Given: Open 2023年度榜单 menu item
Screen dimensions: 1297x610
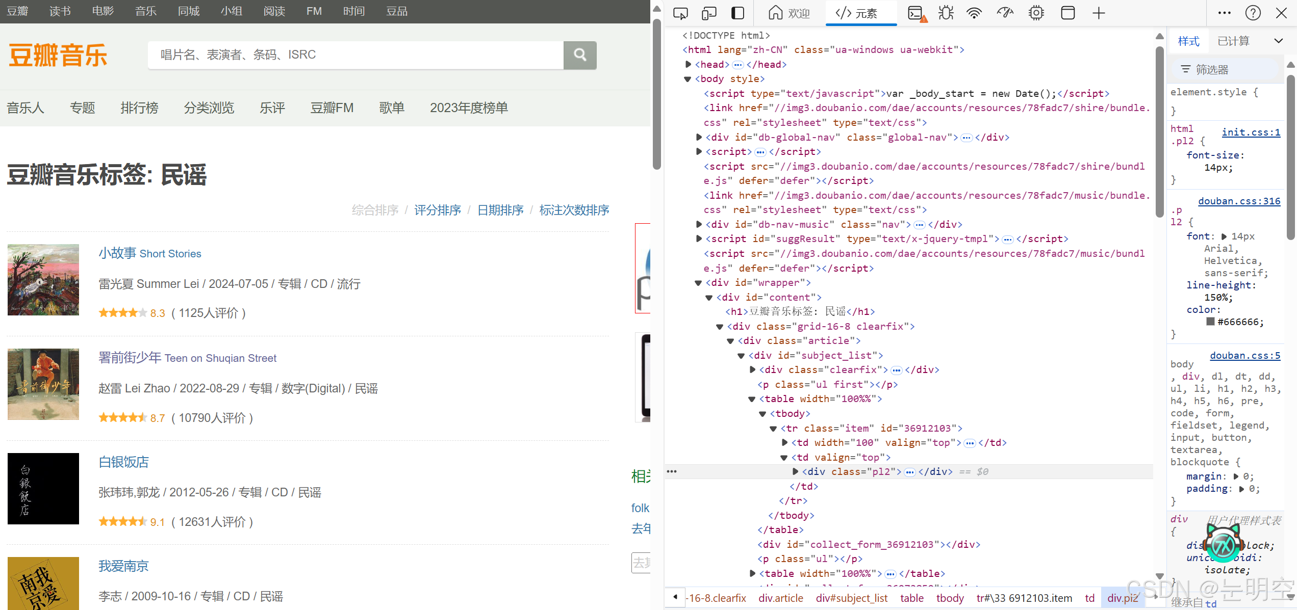Looking at the screenshot, I should [x=469, y=108].
